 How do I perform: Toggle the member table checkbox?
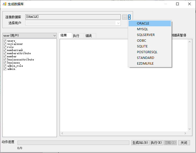click(x=5, y=56)
